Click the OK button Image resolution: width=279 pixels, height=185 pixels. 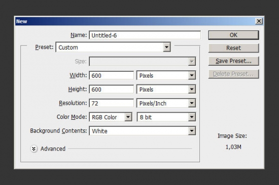233,35
